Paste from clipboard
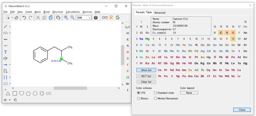The image size is (256, 116). click(x=51, y=18)
